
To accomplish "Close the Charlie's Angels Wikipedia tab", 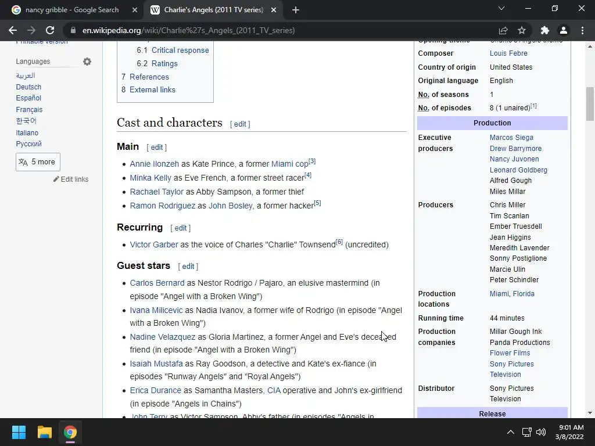I will (x=274, y=10).
